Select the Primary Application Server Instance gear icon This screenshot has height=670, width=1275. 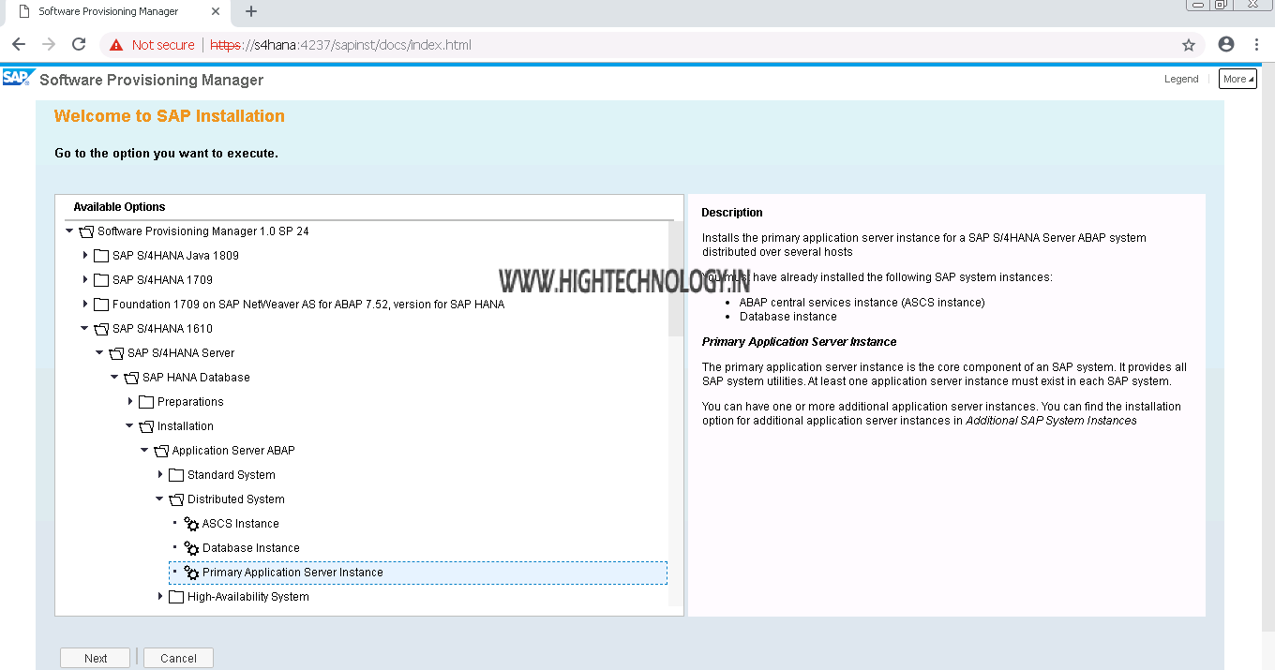[x=191, y=573]
